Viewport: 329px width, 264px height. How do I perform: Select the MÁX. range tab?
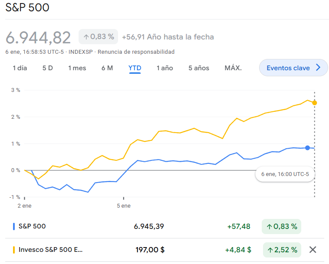tap(233, 68)
